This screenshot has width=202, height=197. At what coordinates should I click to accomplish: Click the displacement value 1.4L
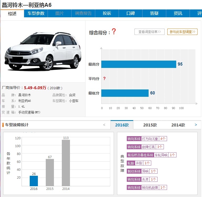pyautogui.click(x=22, y=107)
